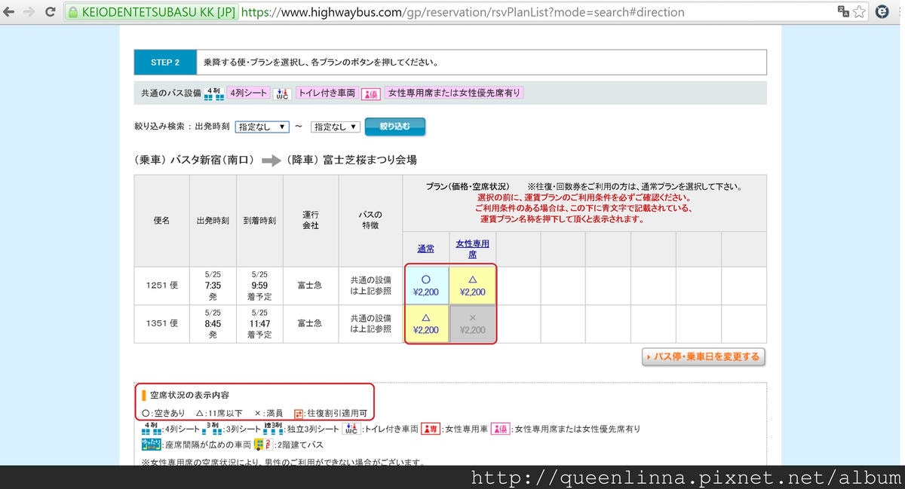Select 通常 ¥2,200 for bus 1351便
The image size is (905, 489).
tap(426, 324)
